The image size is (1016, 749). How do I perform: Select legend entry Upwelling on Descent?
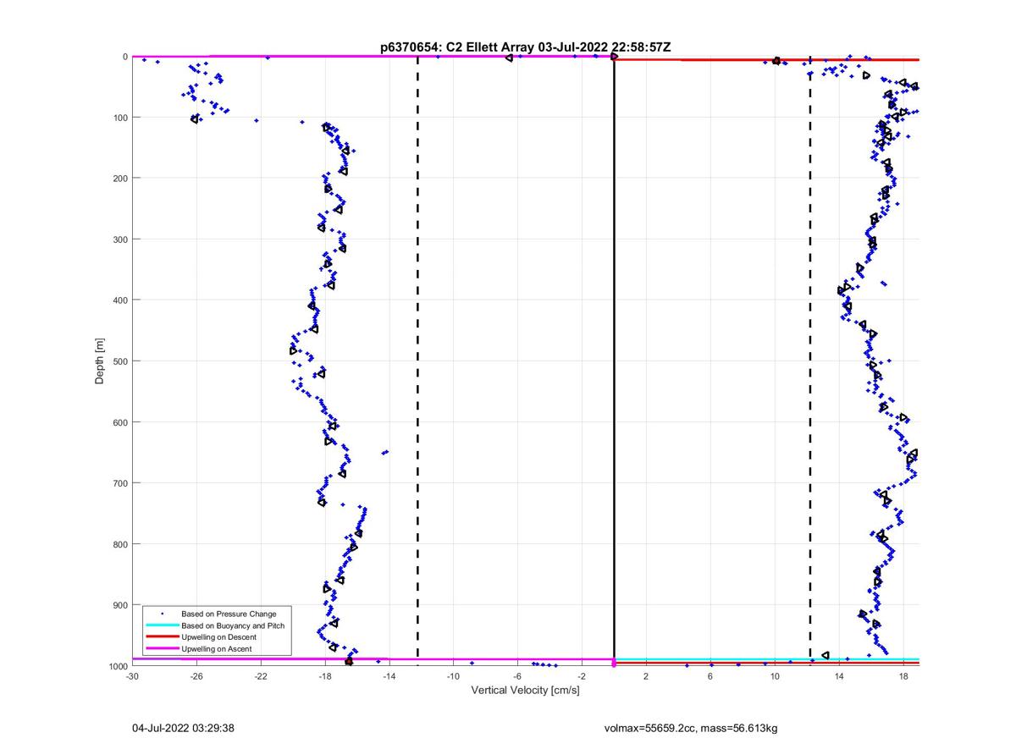click(218, 636)
